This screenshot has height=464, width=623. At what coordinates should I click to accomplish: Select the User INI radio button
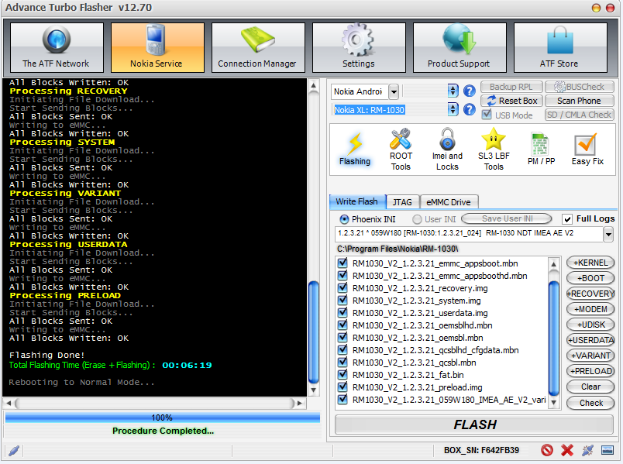(x=417, y=219)
